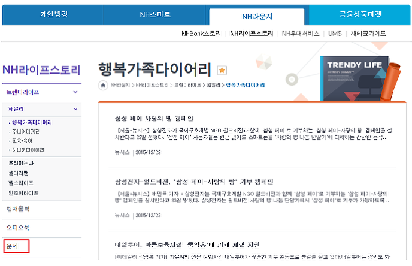This screenshot has width=412, height=266.
Task: Open 허니문다이어리 sidebar item
Action: 28,150
